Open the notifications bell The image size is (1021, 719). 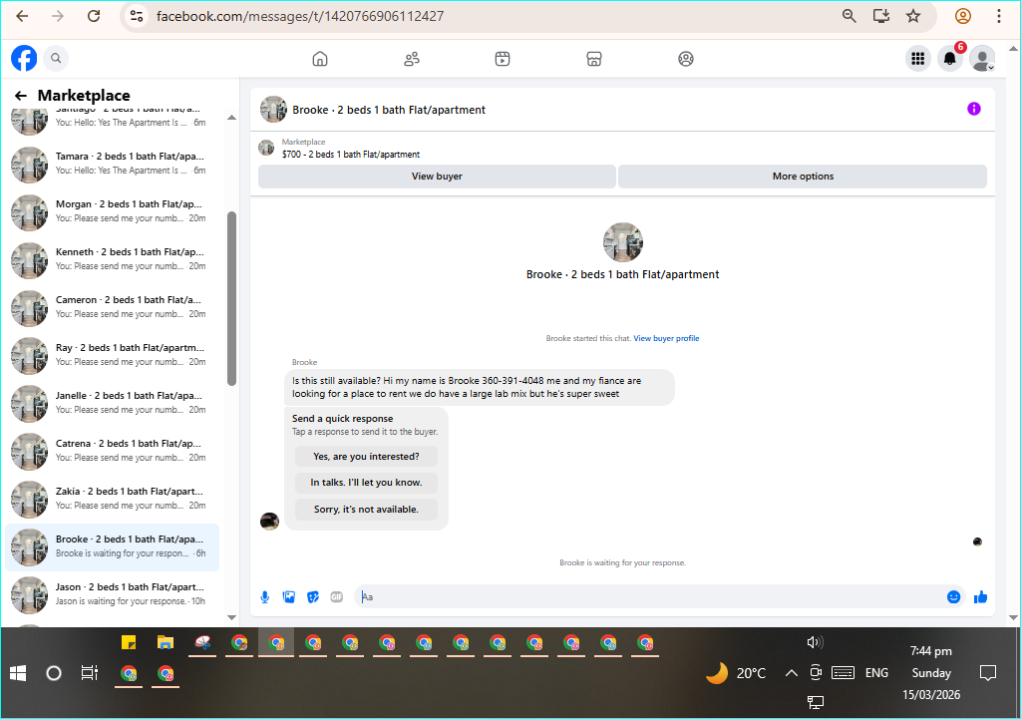[x=950, y=59]
